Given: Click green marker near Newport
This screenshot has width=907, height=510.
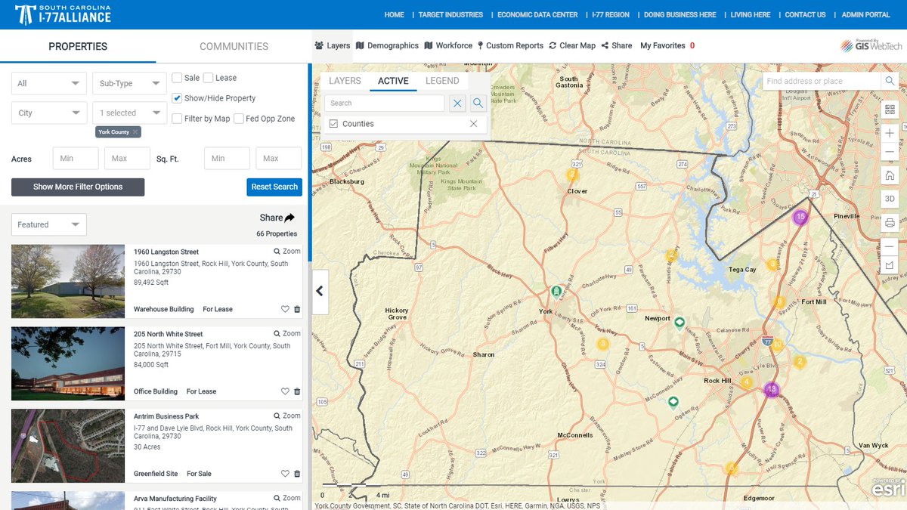Looking at the screenshot, I should pos(679,323).
